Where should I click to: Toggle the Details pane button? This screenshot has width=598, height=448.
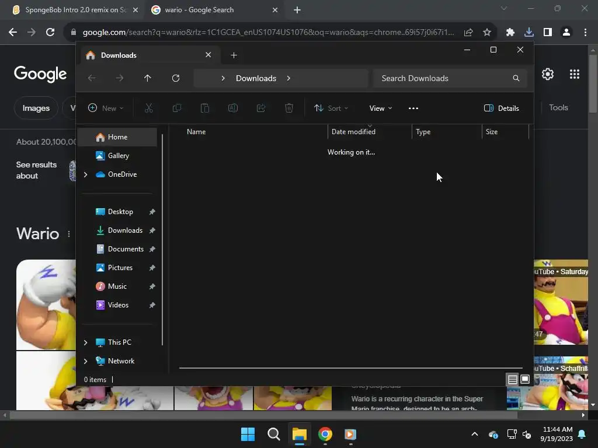pyautogui.click(x=501, y=108)
